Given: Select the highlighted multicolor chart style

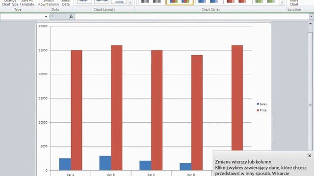Looking at the screenshot, I should 180,2.
